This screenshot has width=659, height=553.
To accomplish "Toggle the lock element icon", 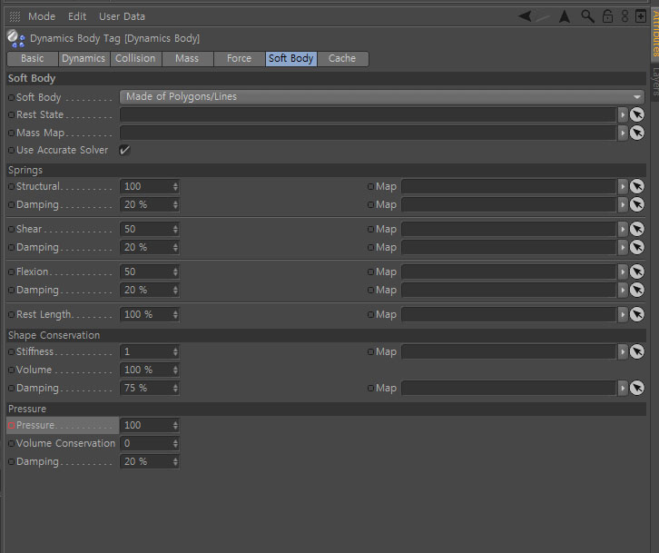I will click(608, 16).
